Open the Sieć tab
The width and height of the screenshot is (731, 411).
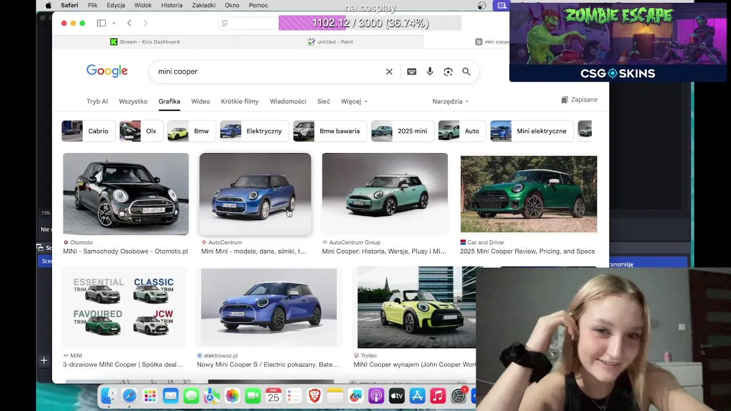coord(324,102)
